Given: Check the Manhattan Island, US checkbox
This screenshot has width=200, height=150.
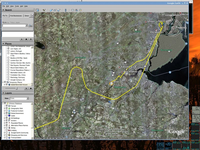Looking at the screenshot, I should [x=8, y=72].
